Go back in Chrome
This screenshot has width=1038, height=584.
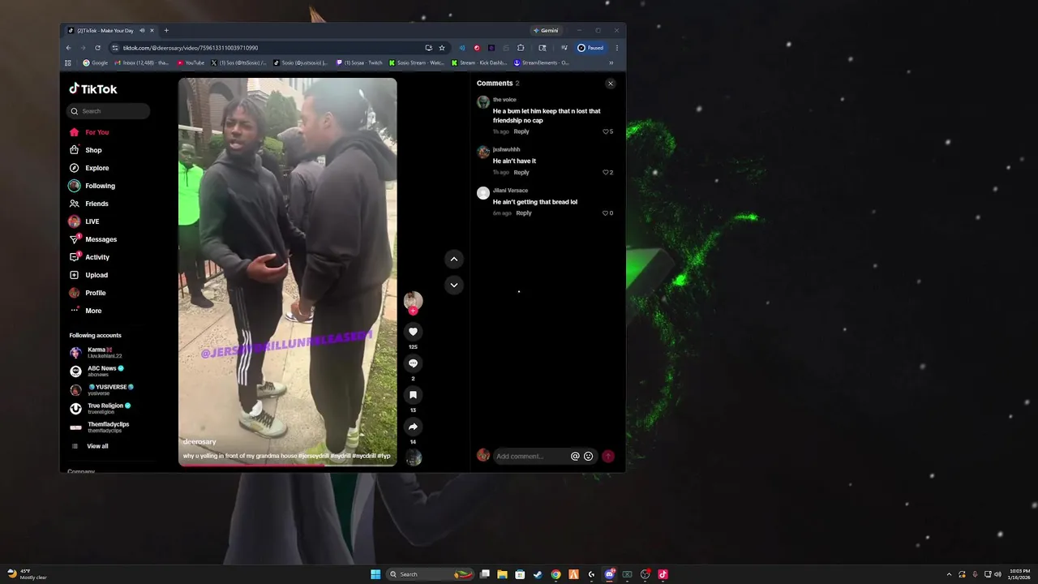68,48
